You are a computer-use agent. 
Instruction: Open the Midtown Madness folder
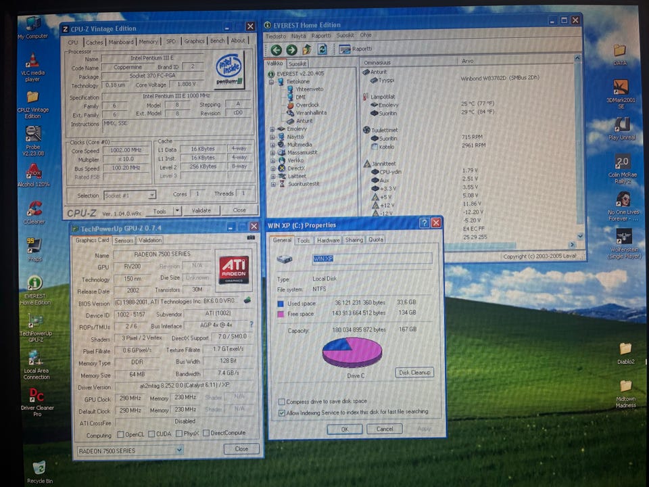[626, 394]
